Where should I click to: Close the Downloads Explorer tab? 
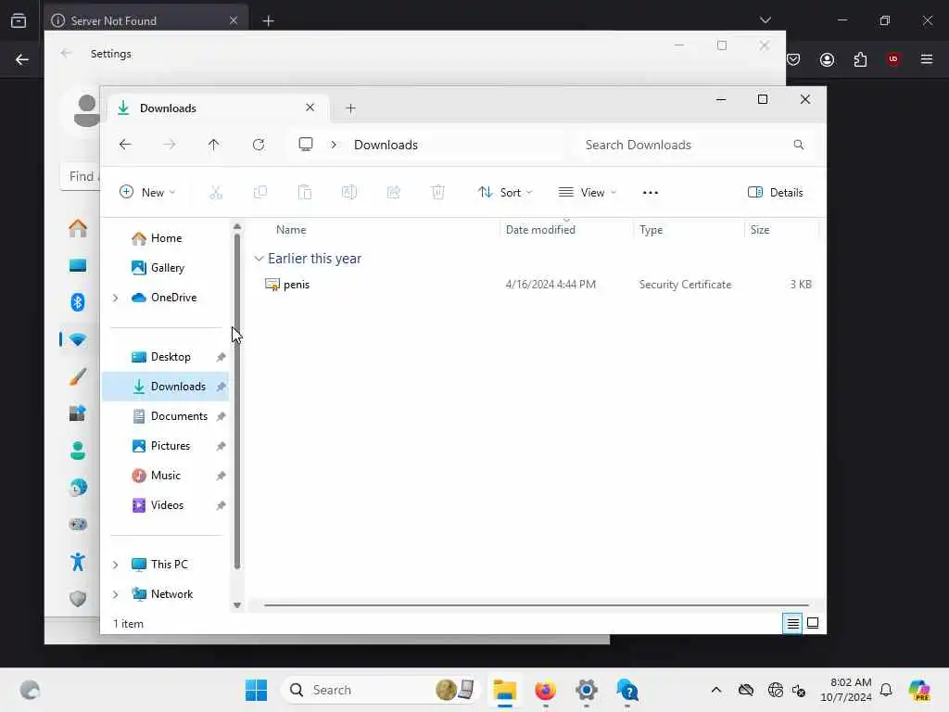(x=310, y=108)
